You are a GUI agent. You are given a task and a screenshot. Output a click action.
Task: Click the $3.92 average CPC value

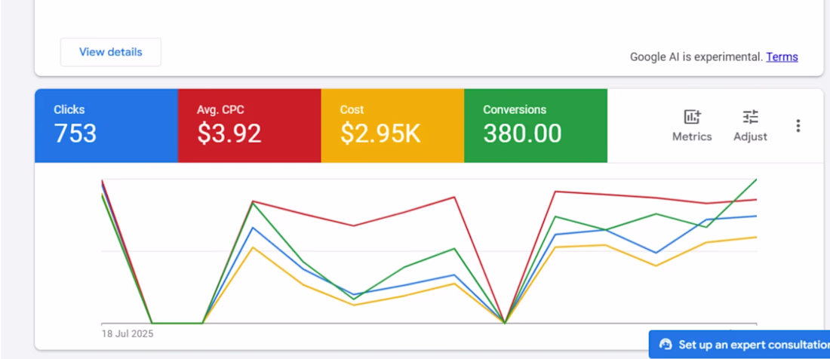pyautogui.click(x=229, y=133)
